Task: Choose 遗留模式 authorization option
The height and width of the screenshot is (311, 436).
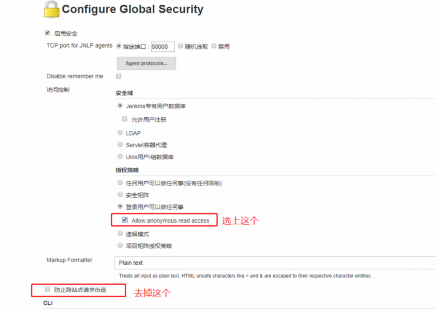Action: (x=120, y=234)
